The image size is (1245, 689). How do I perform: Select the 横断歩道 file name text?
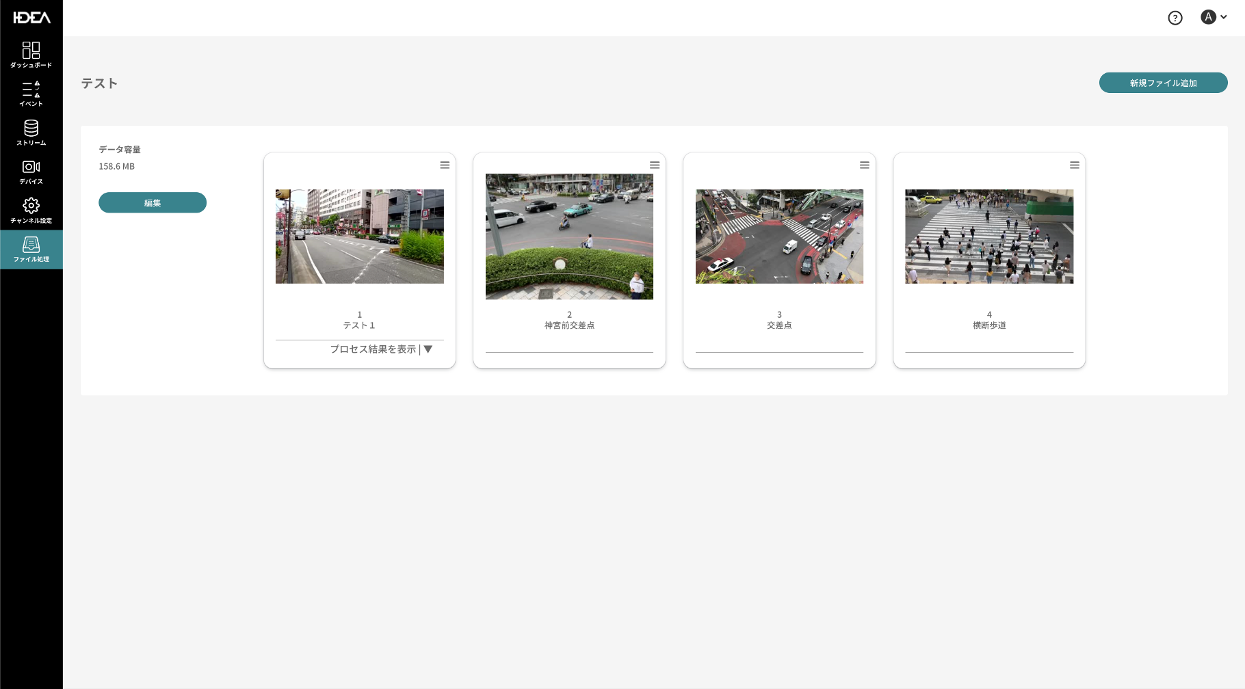coord(989,325)
